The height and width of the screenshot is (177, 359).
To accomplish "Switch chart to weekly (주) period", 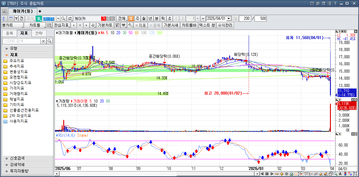I will (137, 19).
